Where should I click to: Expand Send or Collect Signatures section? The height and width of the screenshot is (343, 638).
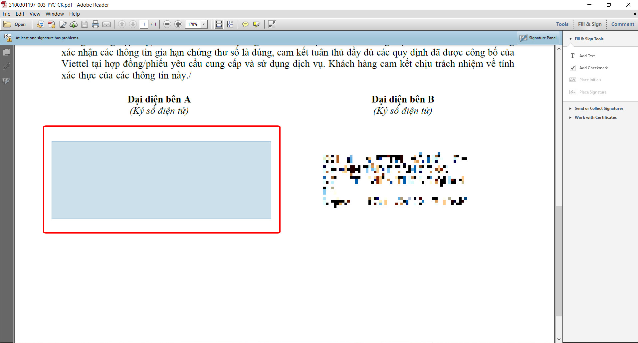point(598,108)
